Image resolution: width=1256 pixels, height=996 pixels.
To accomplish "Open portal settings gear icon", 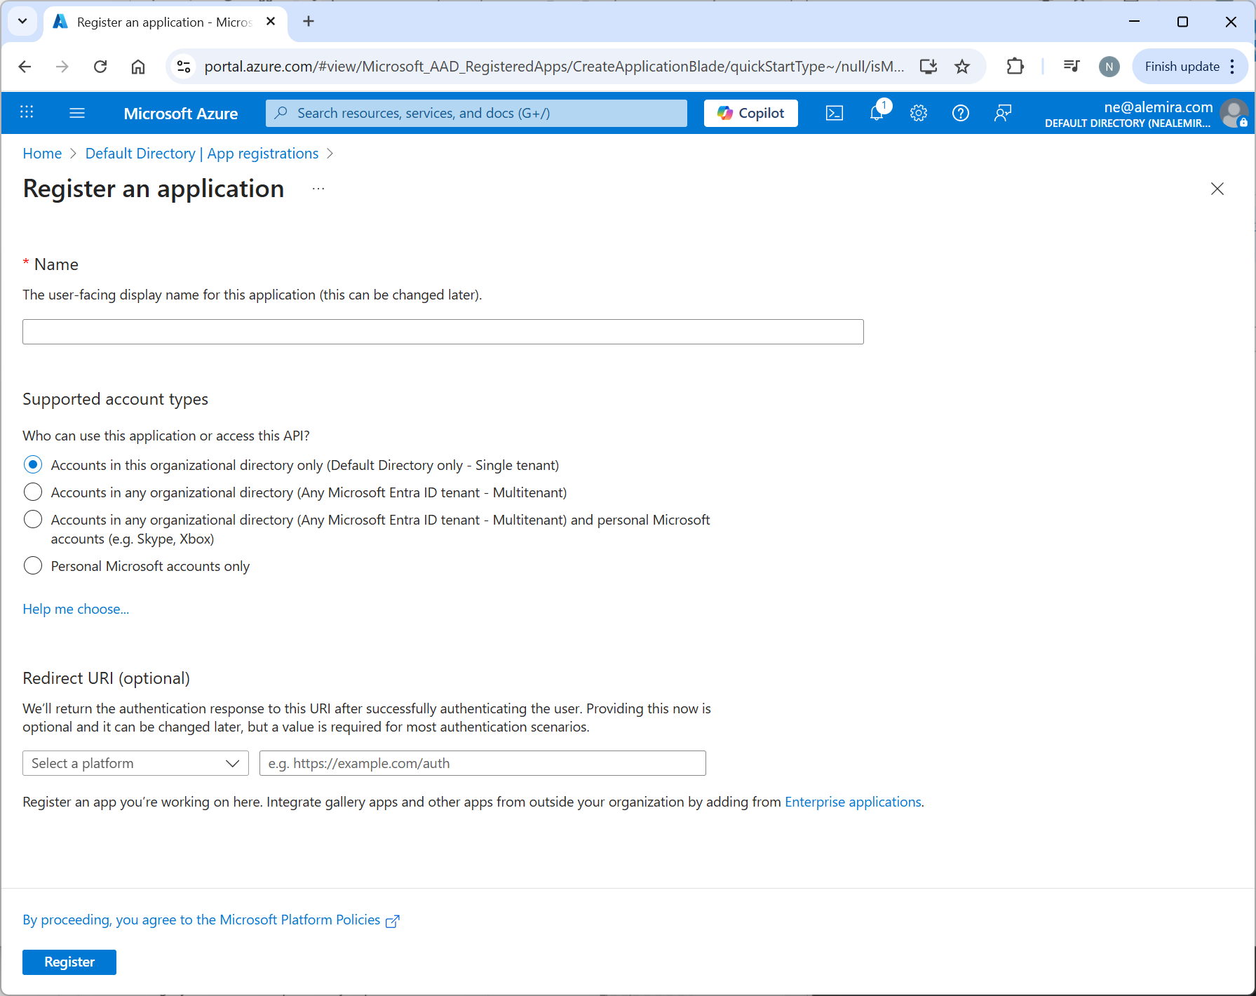I will pyautogui.click(x=919, y=113).
